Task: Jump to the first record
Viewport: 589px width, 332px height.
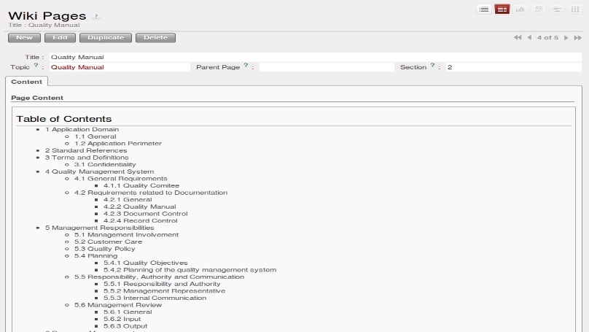Action: pos(518,37)
